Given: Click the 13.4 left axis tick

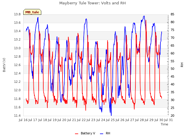Looking at the screenshot, I should [17, 31].
